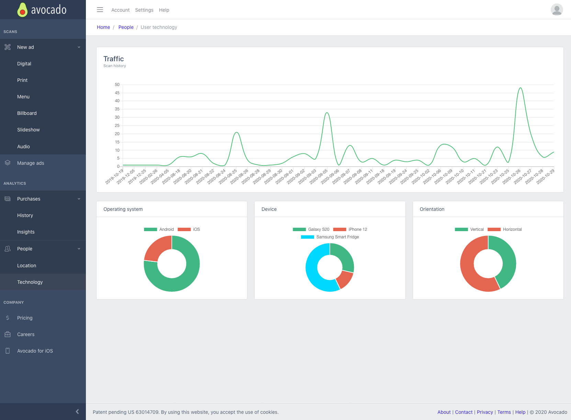Image resolution: width=571 pixels, height=420 pixels.
Task: Click the People group icon
Action: point(8,249)
